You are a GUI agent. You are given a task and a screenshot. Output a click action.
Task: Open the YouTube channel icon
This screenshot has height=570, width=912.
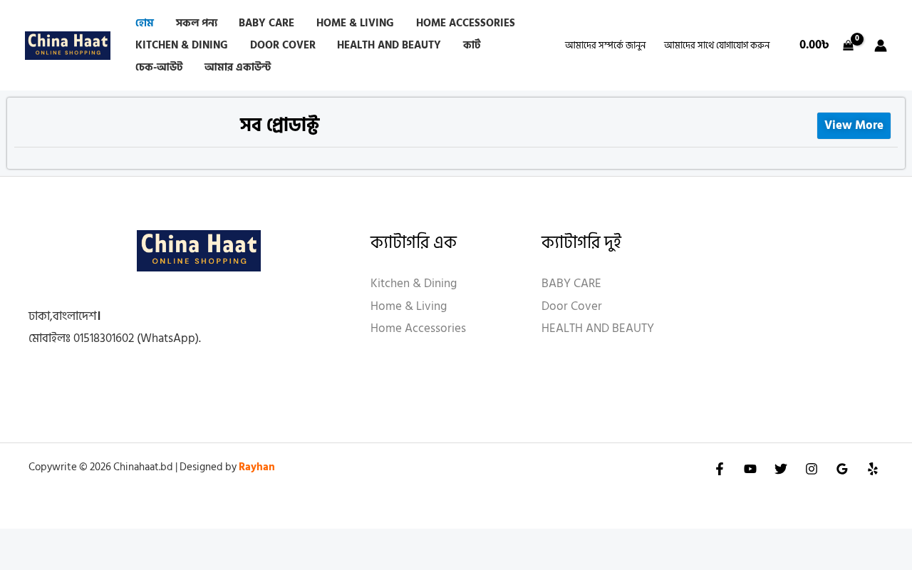(750, 469)
